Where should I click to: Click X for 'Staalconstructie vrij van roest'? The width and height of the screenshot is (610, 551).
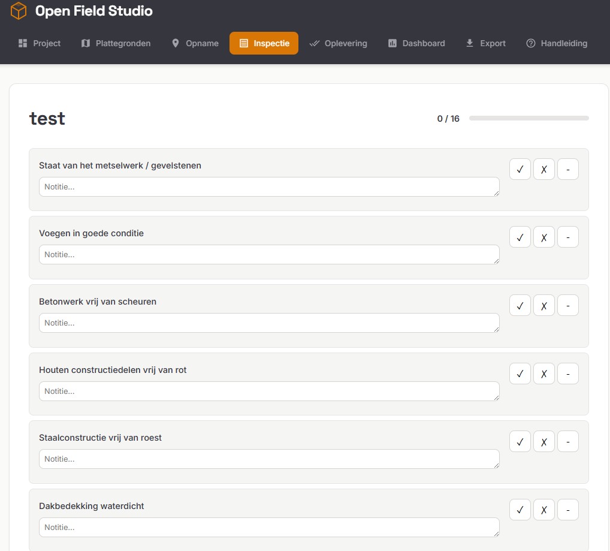543,441
